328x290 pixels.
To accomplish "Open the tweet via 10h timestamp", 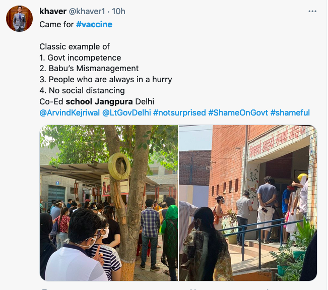I will coord(118,11).
